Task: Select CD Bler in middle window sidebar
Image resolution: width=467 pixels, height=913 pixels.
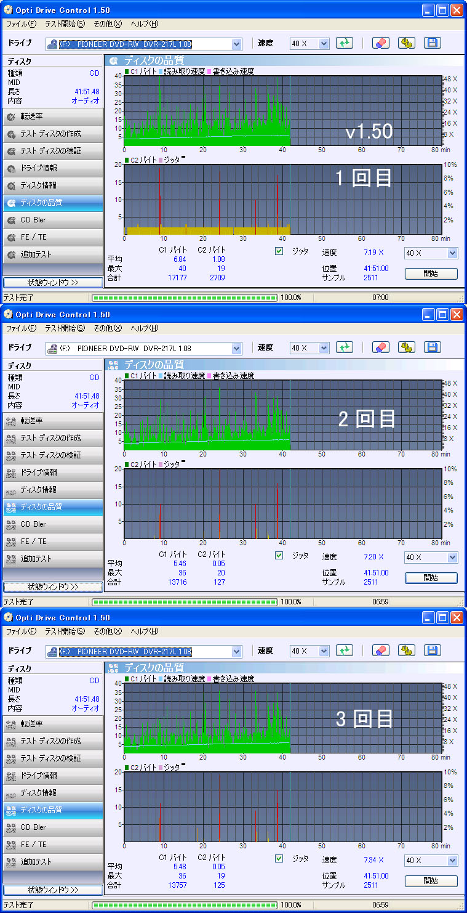Action: [x=53, y=524]
